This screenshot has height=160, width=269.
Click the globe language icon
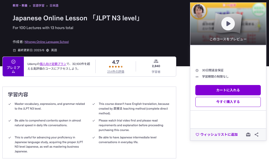47,50
